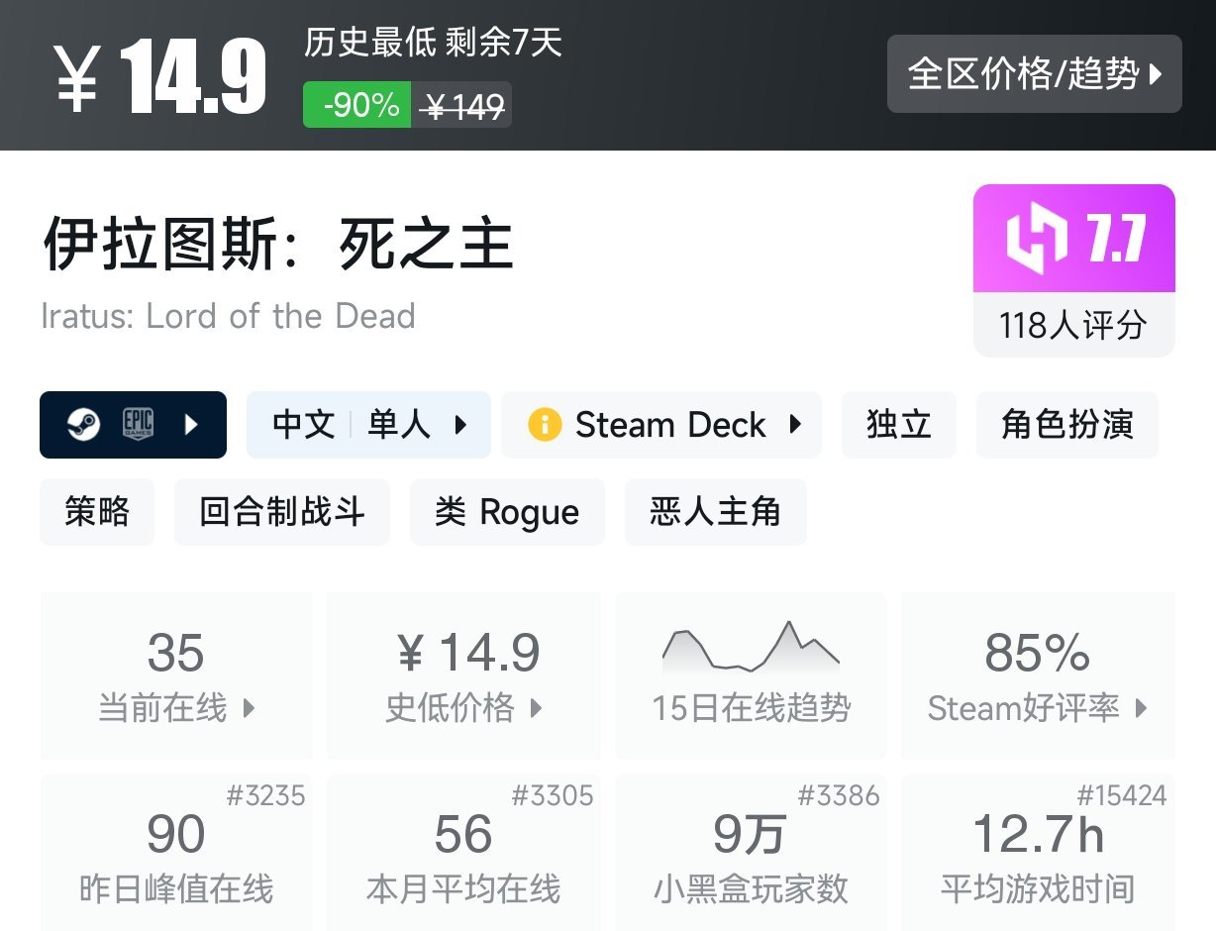The image size is (1216, 931).
Task: Open Steam Deck compatibility details arrow
Action: 795,425
